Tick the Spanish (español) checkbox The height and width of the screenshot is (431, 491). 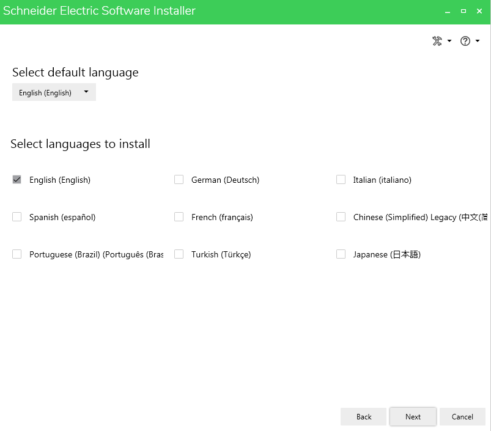(x=17, y=217)
